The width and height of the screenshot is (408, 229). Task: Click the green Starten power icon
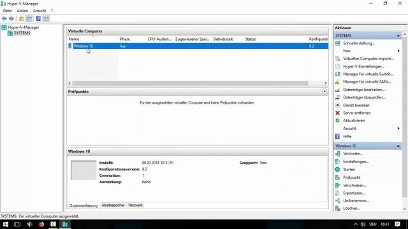337,170
